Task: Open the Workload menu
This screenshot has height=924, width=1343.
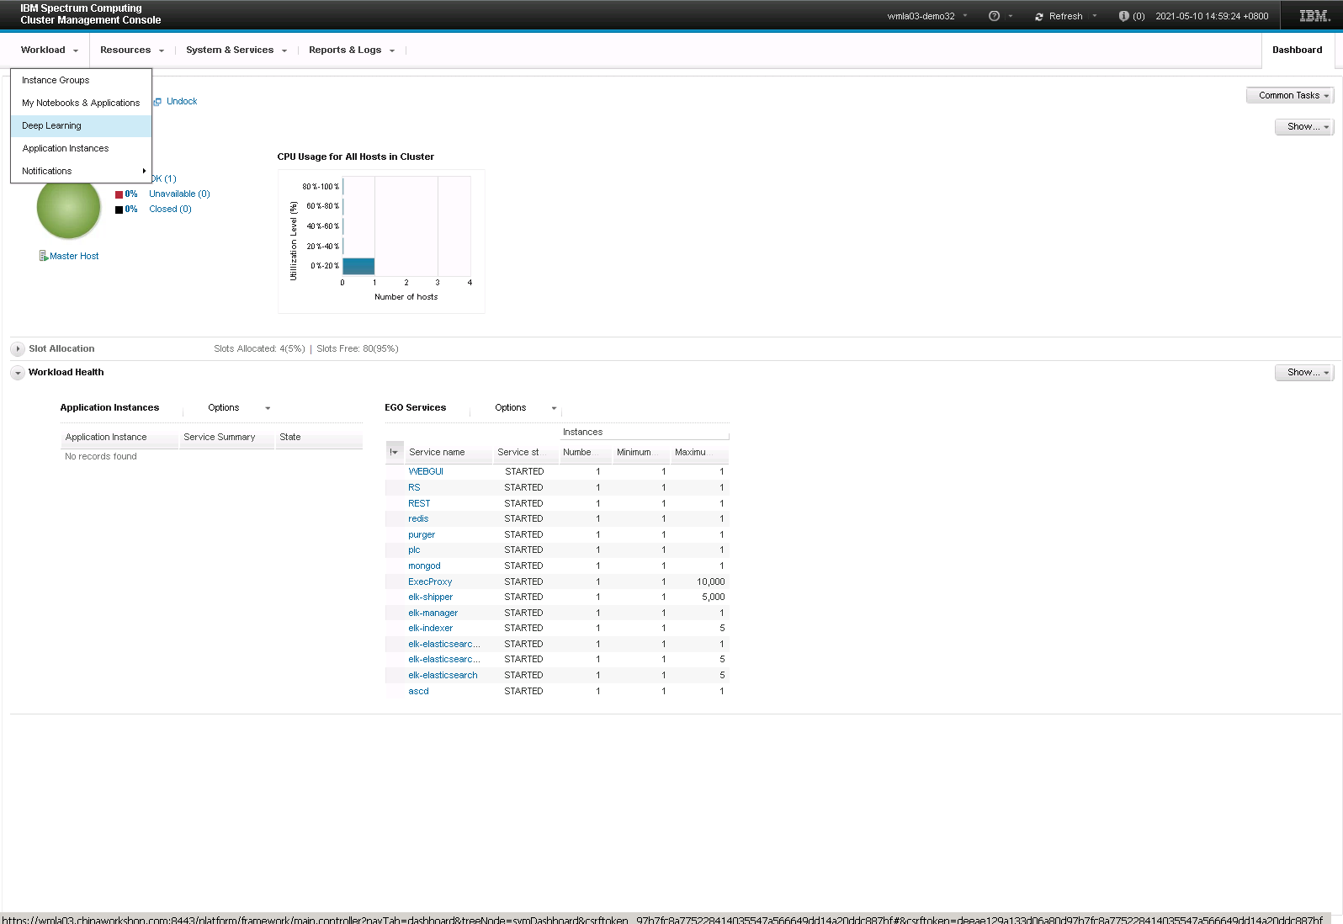Action: (49, 50)
